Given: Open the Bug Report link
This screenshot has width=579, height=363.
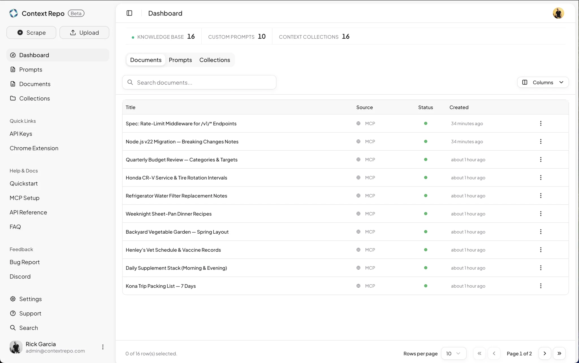Looking at the screenshot, I should (x=25, y=262).
